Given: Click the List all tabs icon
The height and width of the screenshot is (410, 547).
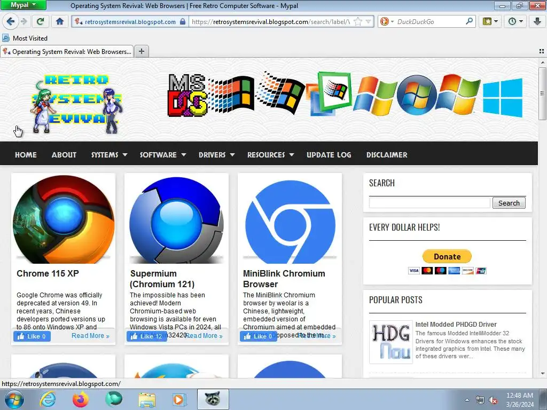Looking at the screenshot, I should tap(542, 51).
